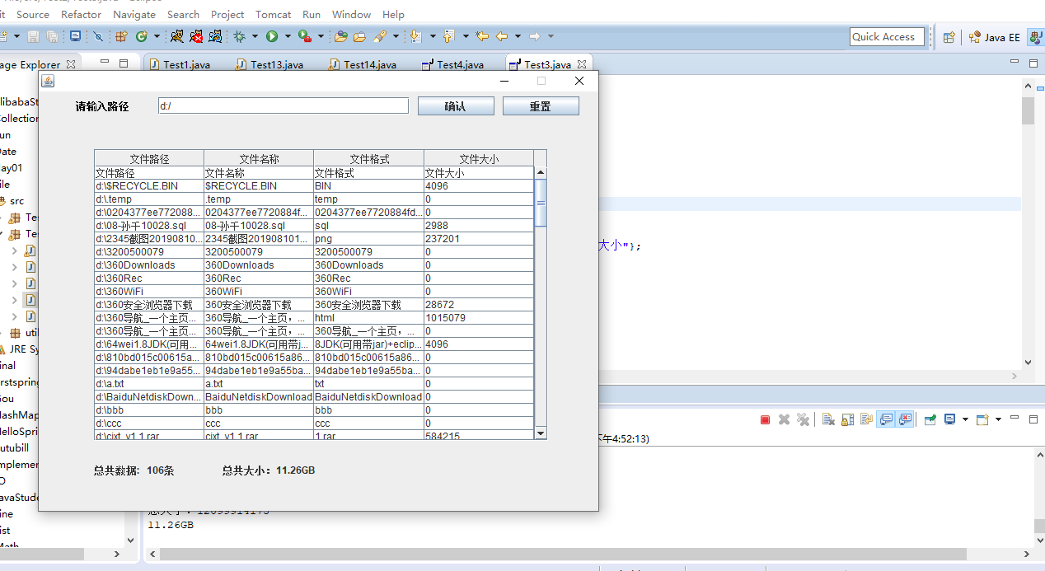Click the flashlight Search toolbar icon
Screen dimensions: 1045x571
point(380,36)
